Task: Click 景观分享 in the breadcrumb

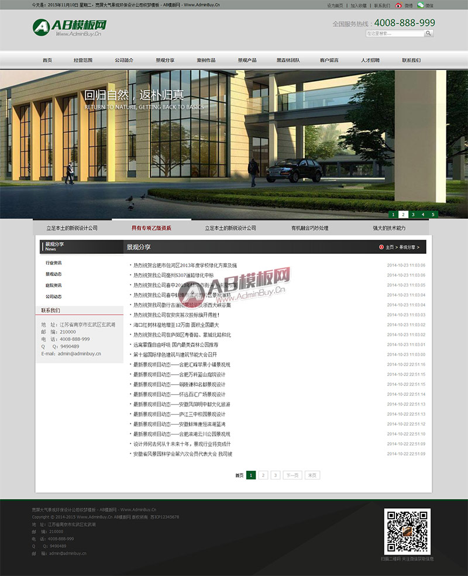Action: click(407, 247)
